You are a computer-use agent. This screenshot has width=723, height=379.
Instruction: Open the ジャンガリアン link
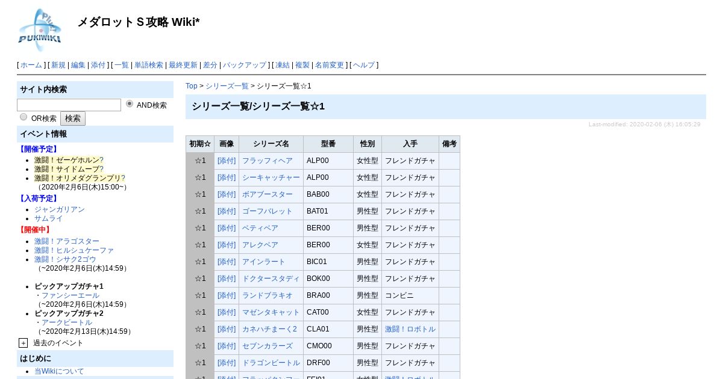coord(60,209)
